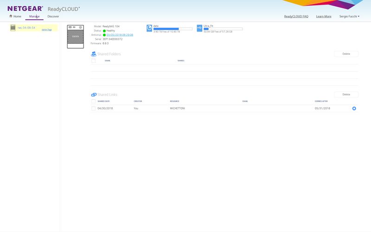This screenshot has width=371, height=232.
Task: Switch to the Manage tab
Action: [34, 16]
